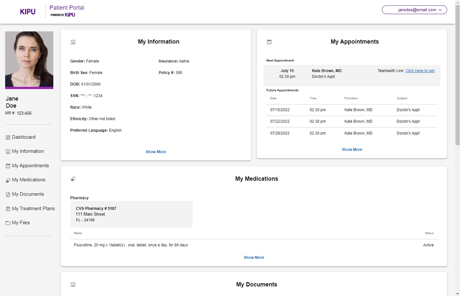Image resolution: width=460 pixels, height=296 pixels.
Task: Expand My Information with Show More
Action: (x=156, y=152)
